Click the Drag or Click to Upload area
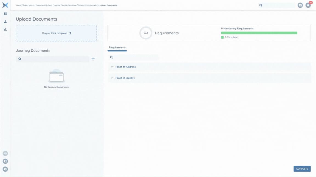 56,33
